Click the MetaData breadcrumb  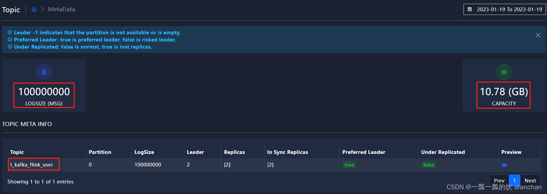pos(61,9)
